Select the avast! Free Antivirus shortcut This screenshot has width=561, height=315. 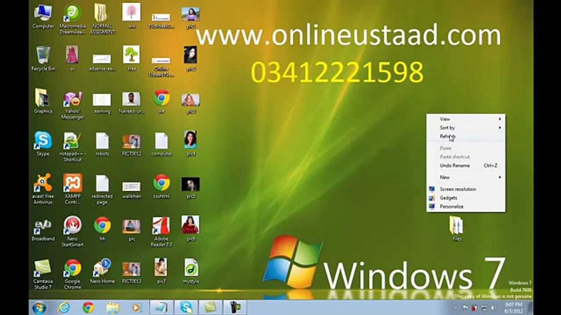[x=43, y=189]
